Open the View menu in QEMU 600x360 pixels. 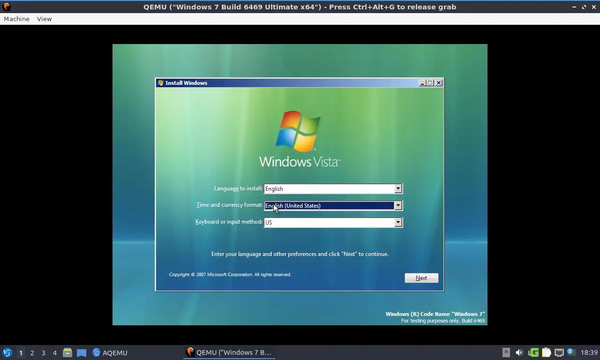tap(44, 19)
